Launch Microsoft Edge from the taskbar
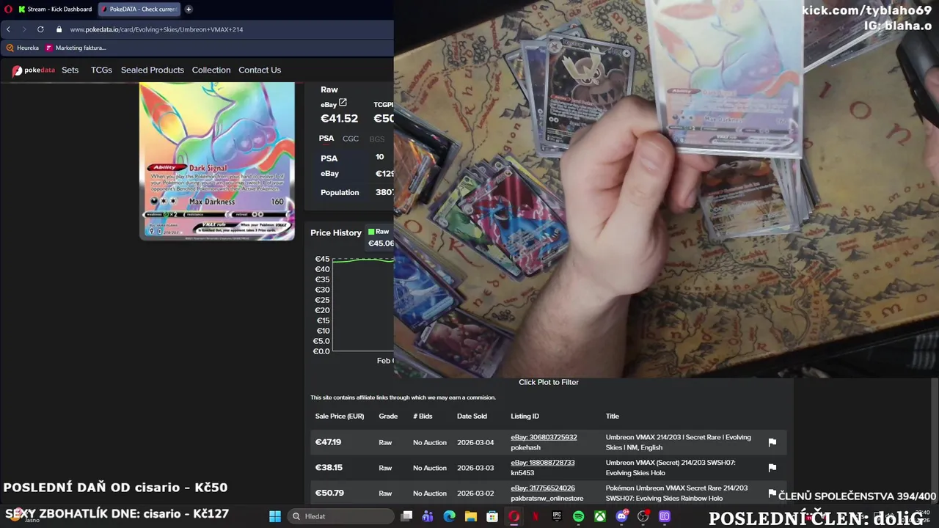The width and height of the screenshot is (939, 528). click(449, 516)
